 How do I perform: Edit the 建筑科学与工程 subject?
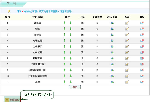pyautogui.click(x=127, y=70)
